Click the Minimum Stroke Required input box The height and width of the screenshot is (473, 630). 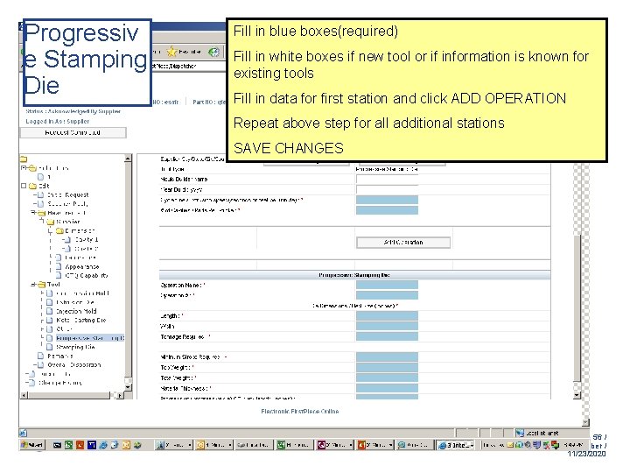(x=387, y=357)
